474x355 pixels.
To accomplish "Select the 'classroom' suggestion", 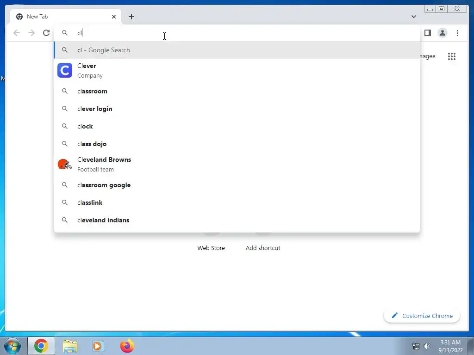I will point(237,91).
